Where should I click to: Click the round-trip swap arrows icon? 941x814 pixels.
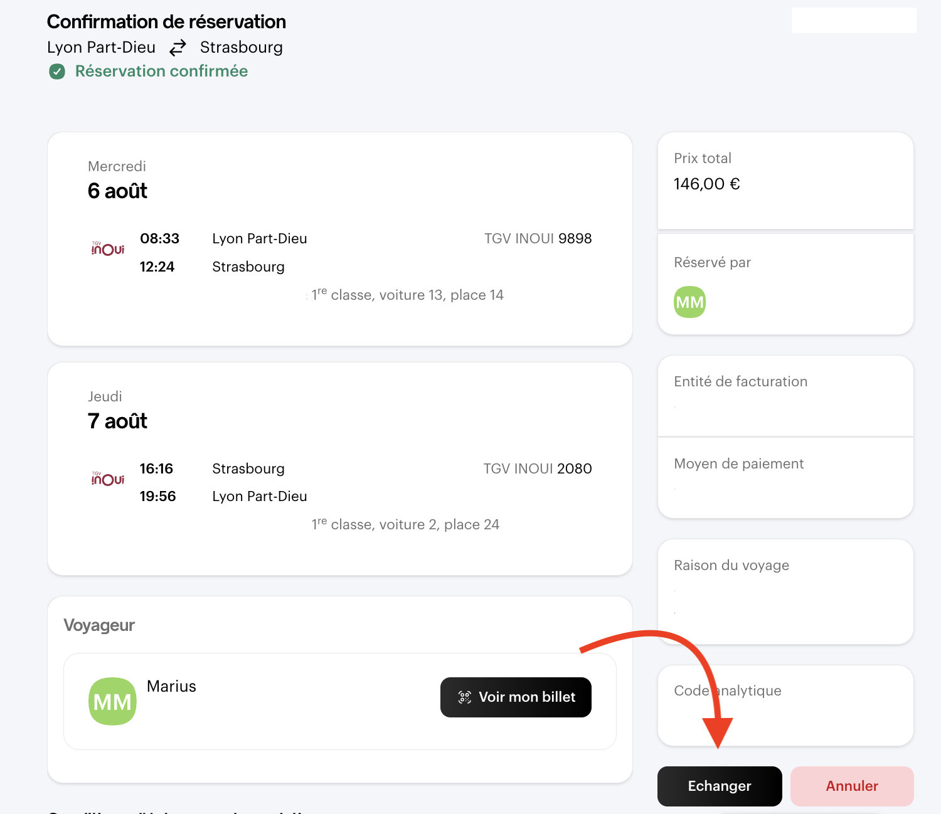pos(178,48)
